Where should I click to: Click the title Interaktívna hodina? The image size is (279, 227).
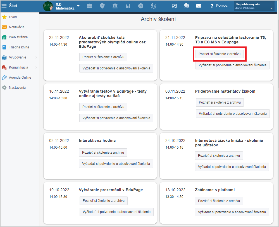(x=97, y=141)
